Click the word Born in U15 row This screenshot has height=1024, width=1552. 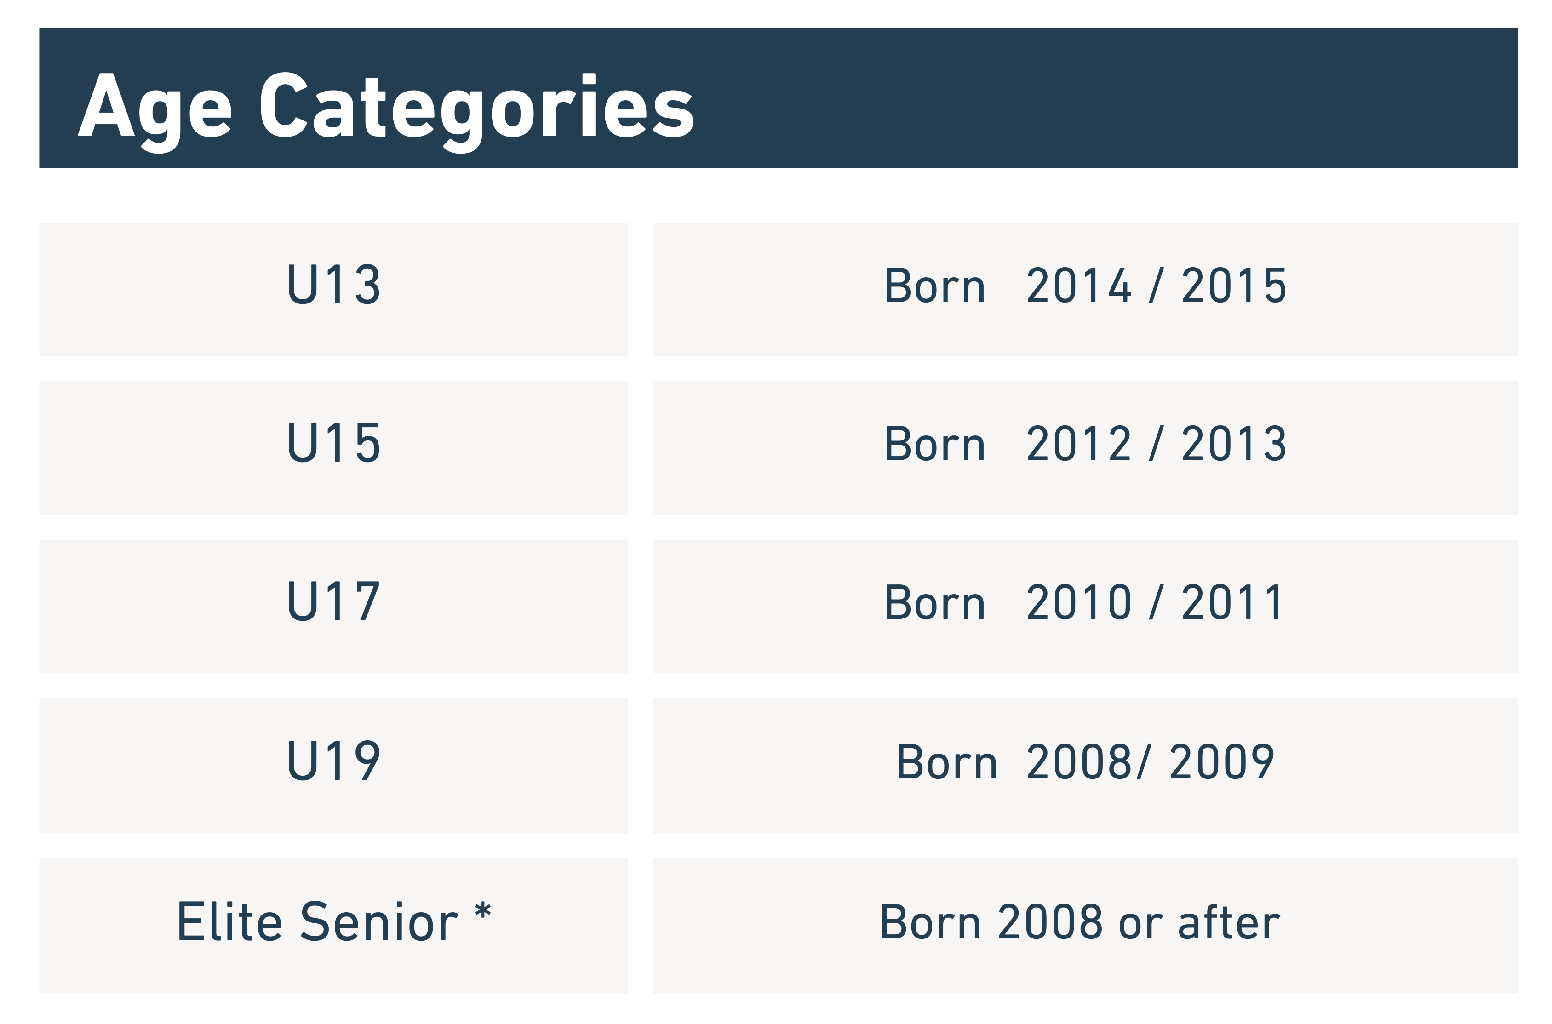point(934,444)
